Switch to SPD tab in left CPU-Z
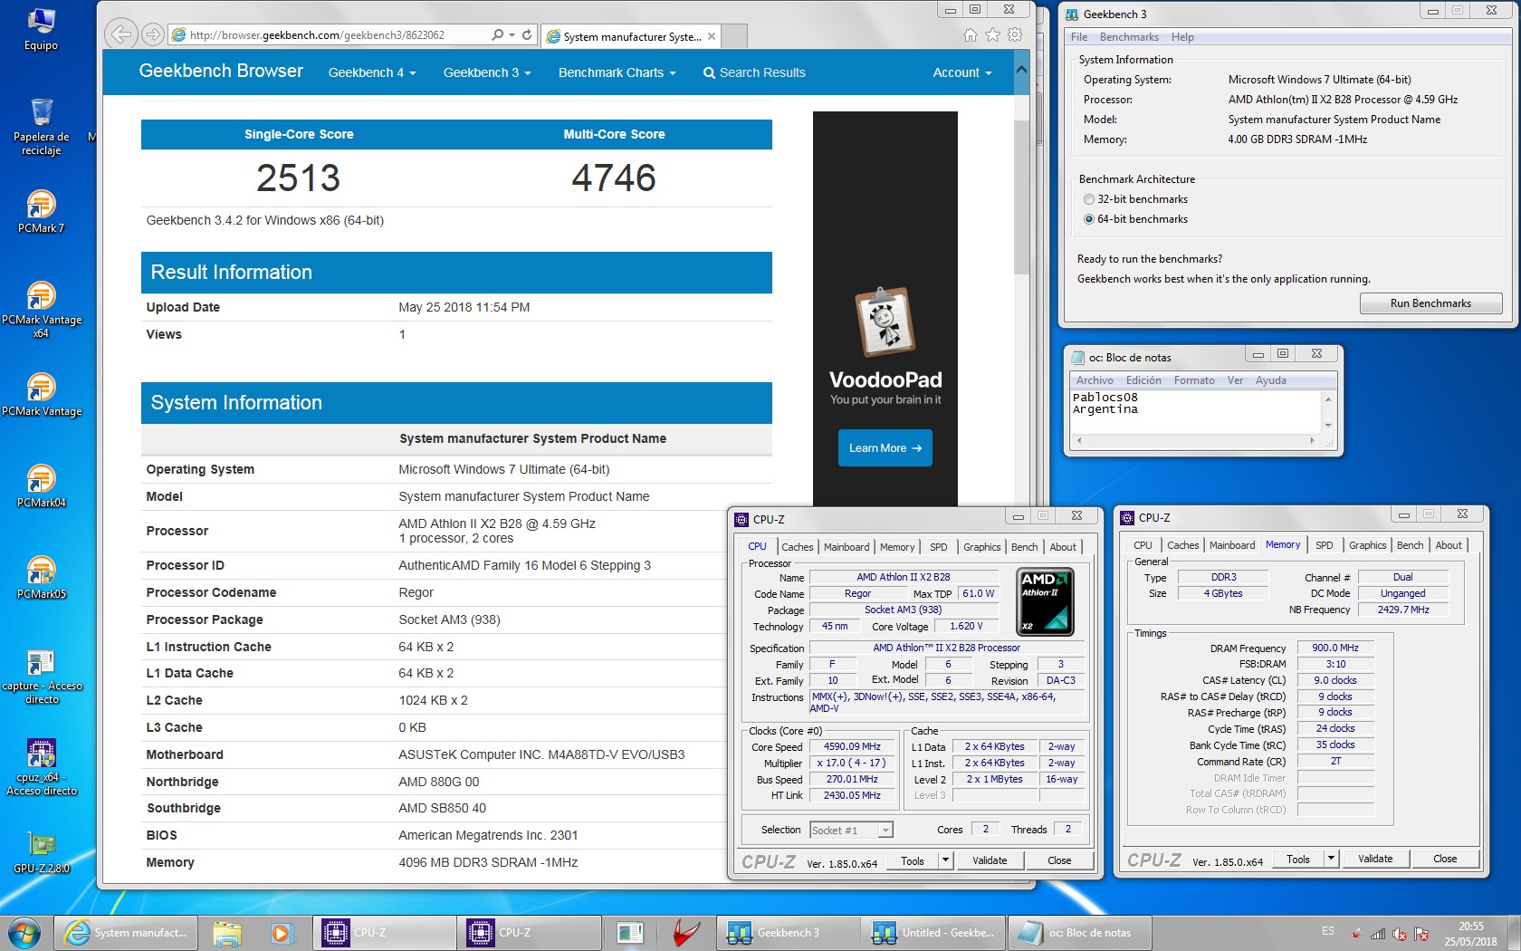1521x951 pixels. click(939, 547)
